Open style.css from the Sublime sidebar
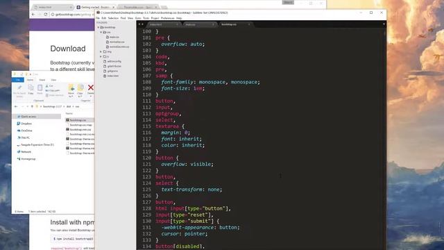This screenshot has width=444, height=250. [x=114, y=37]
